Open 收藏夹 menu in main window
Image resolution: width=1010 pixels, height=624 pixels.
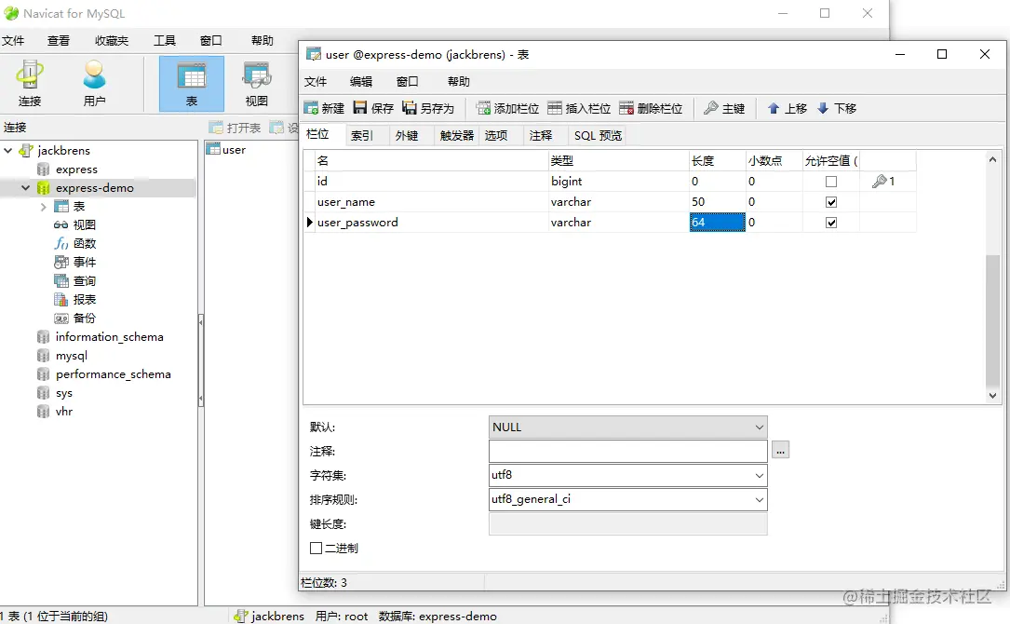112,41
